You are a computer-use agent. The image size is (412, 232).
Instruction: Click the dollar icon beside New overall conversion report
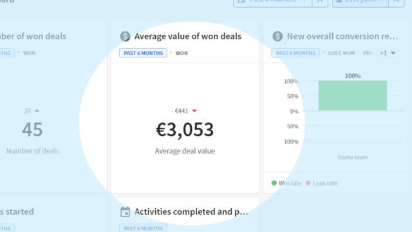coord(277,36)
